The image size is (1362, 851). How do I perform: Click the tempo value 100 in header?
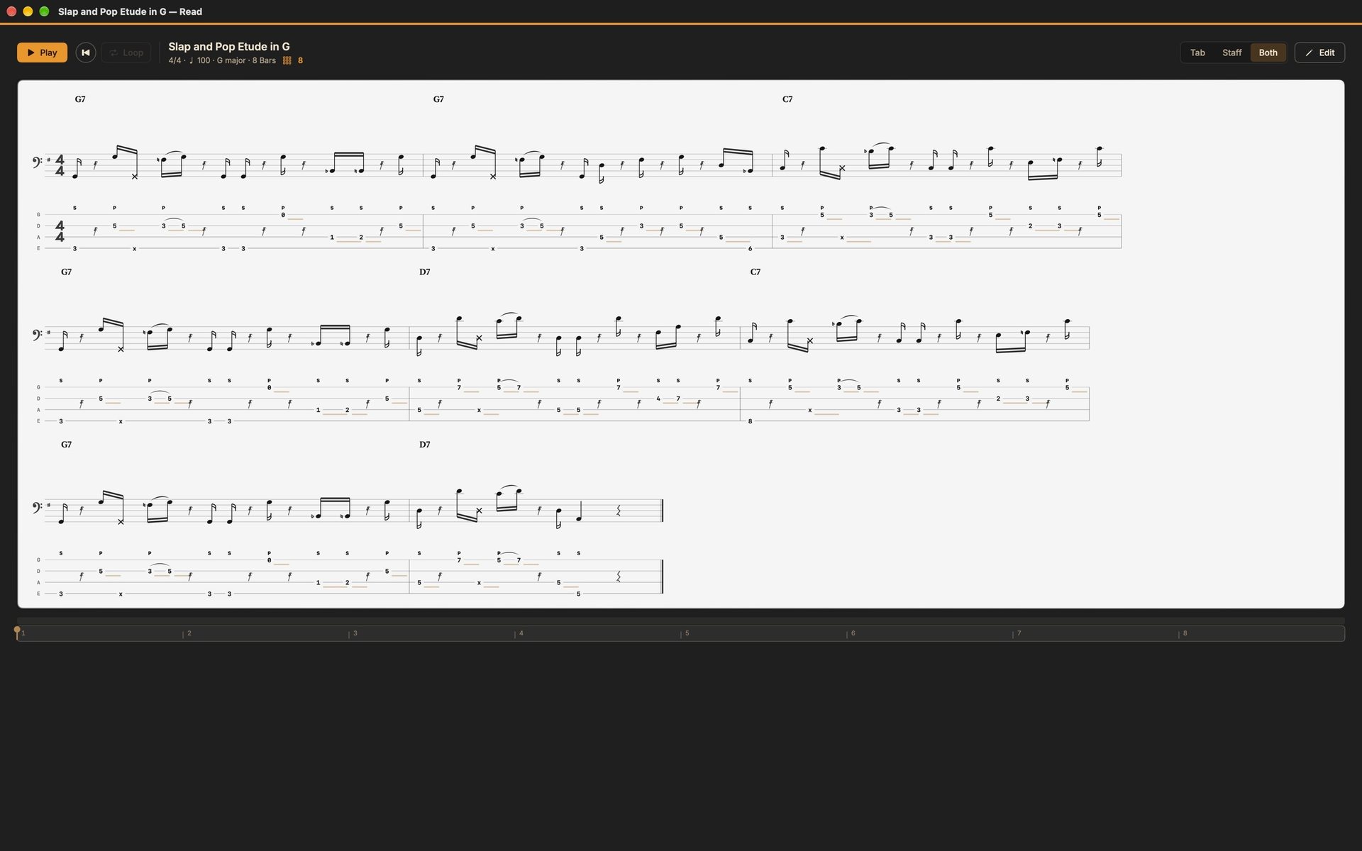(204, 60)
